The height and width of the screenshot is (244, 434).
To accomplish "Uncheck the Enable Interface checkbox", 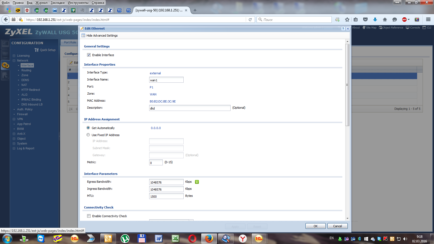I will pos(89,55).
